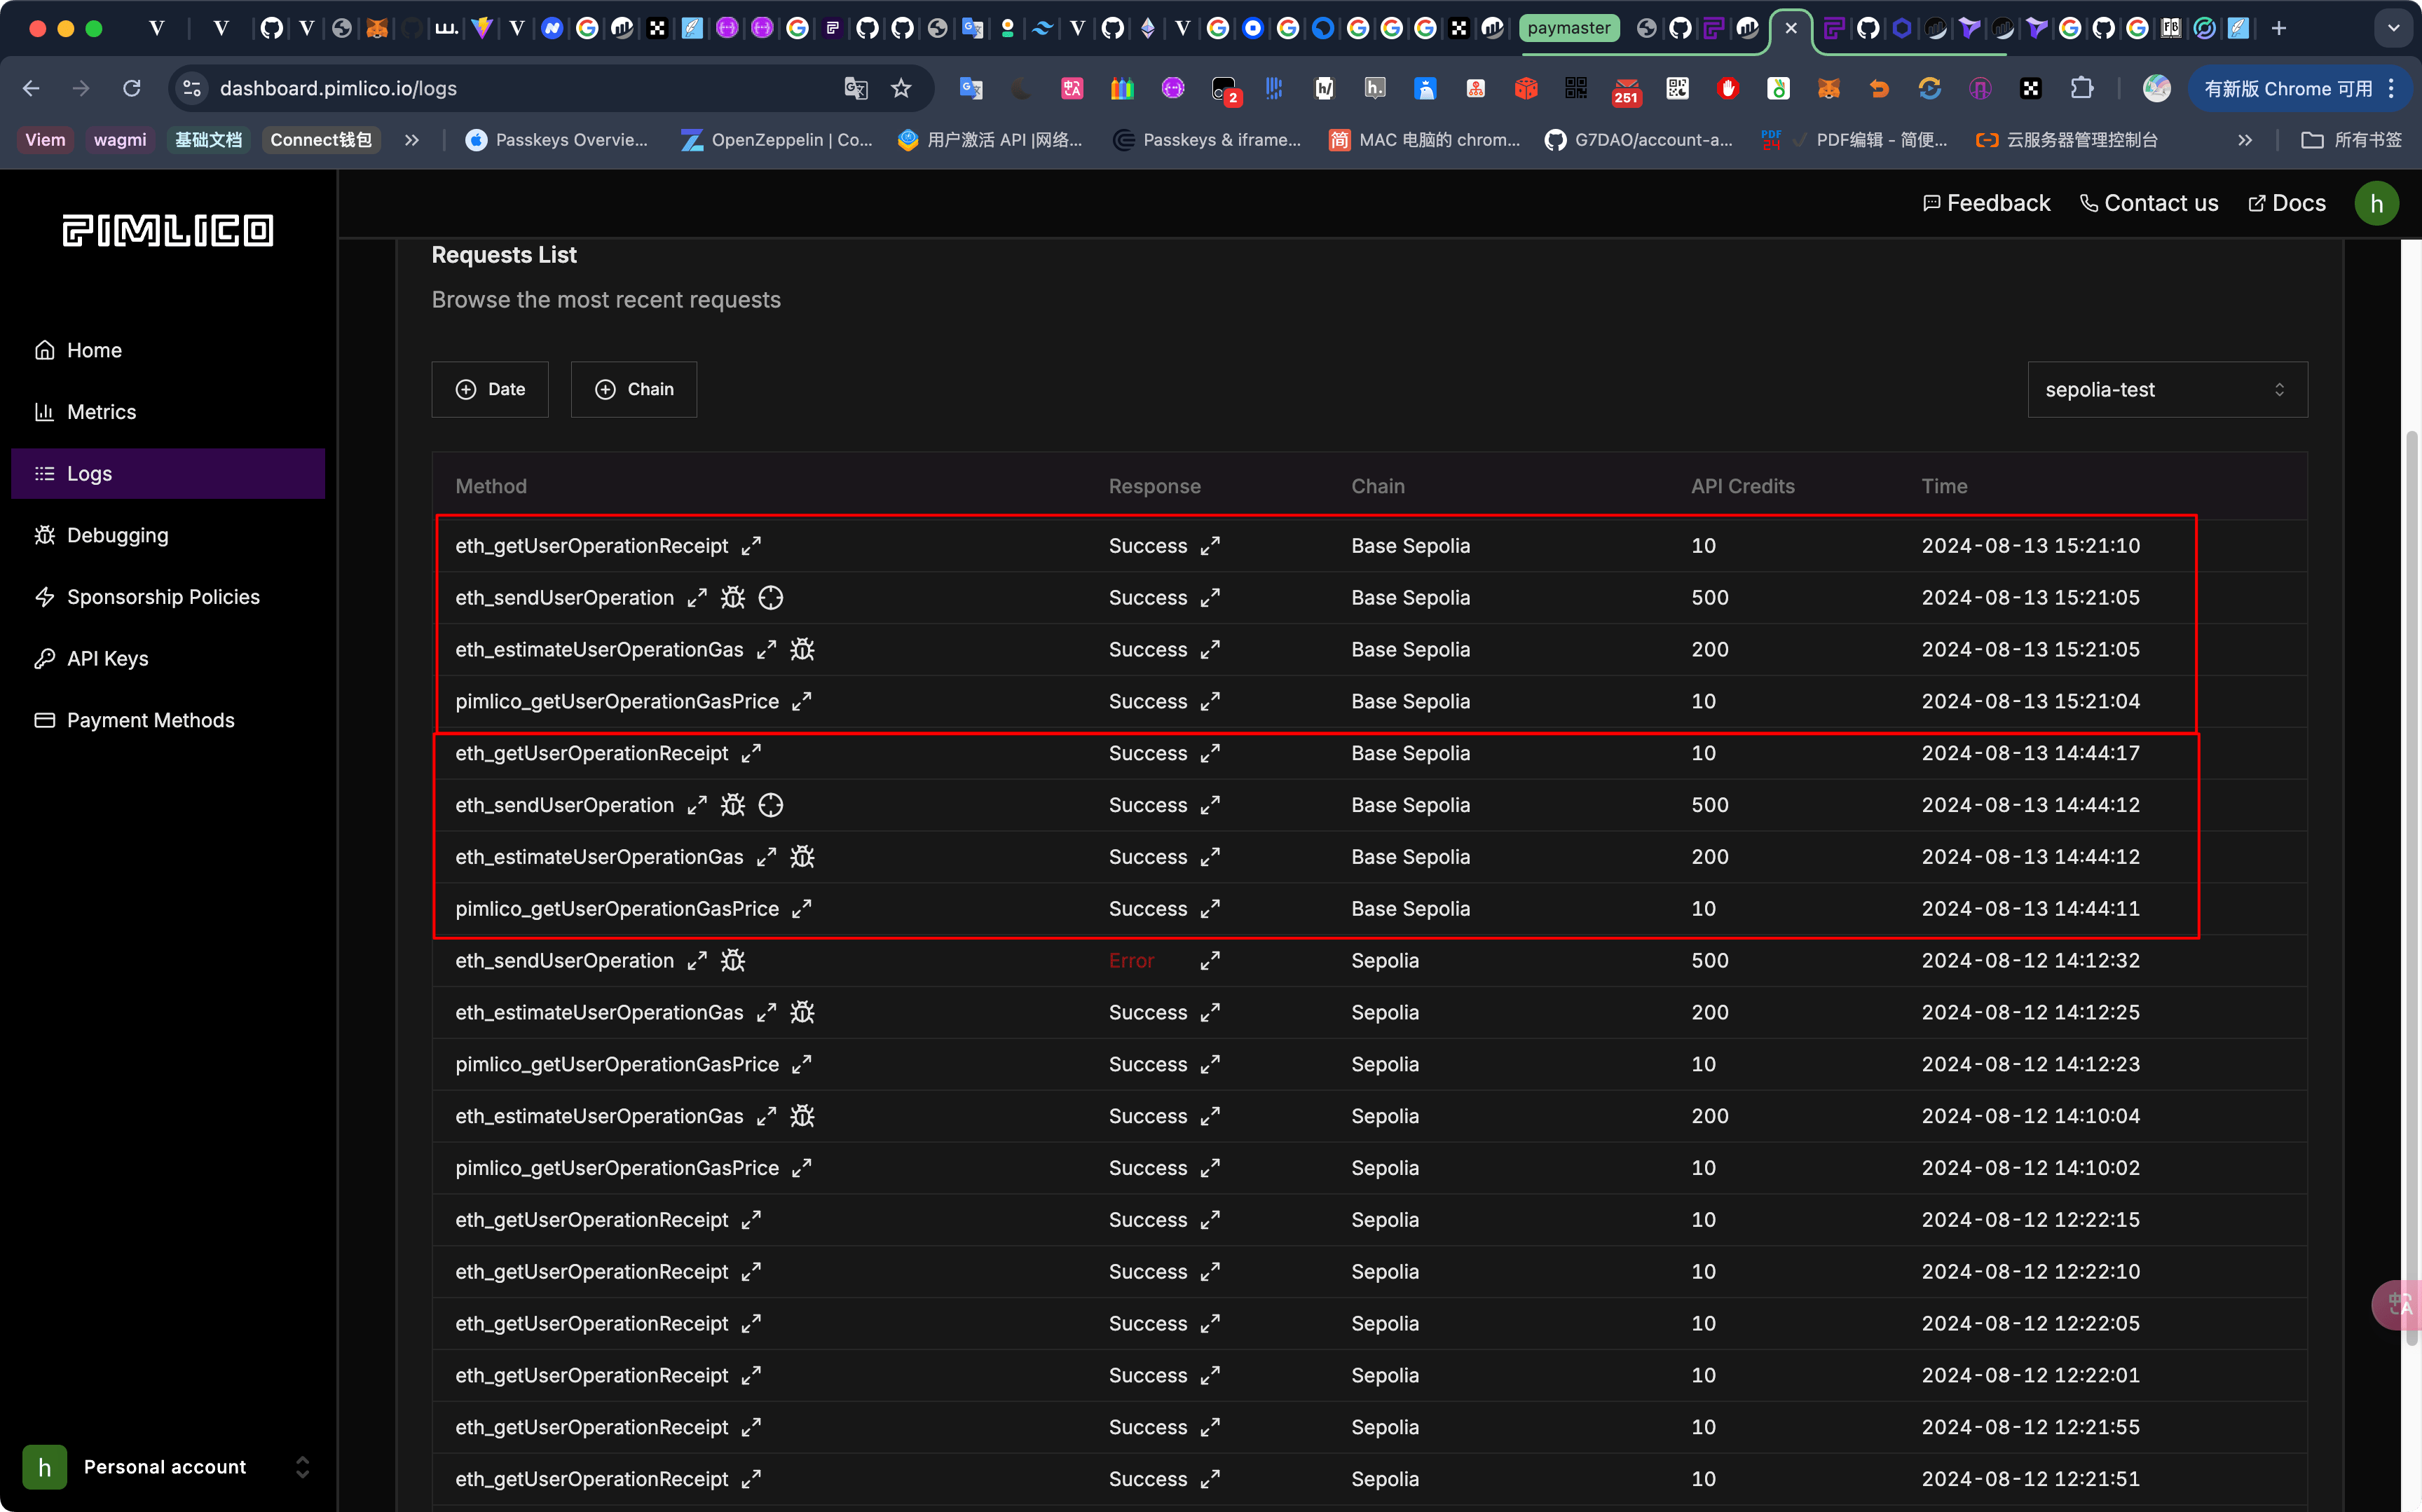Open the wagmi bookmark
Image resolution: width=2422 pixels, height=1512 pixels.
(x=120, y=140)
